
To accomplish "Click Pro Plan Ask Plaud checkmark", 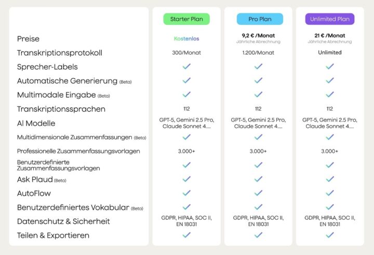I will (x=258, y=179).
